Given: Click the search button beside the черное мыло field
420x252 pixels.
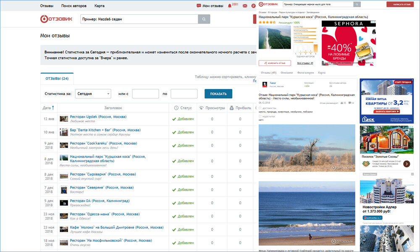Looking at the screenshot, I should pos(357,4).
